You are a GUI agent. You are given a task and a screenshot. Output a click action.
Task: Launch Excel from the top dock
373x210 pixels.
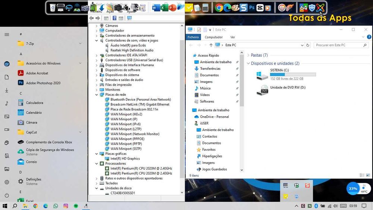pyautogui.click(x=164, y=8)
